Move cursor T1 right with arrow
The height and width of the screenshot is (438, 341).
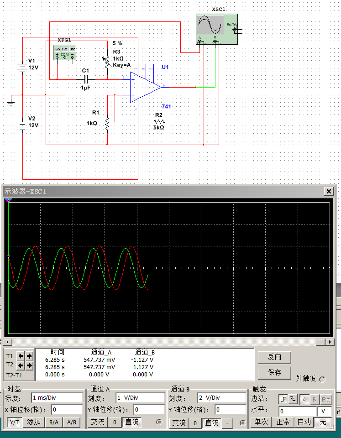click(29, 356)
